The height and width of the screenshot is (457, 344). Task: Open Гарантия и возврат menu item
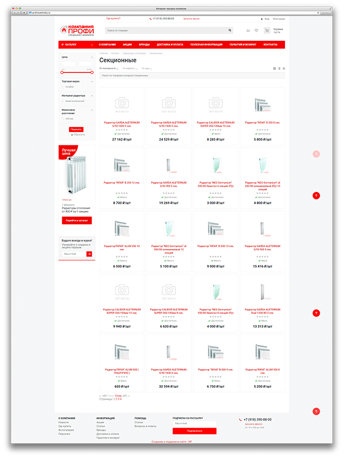(243, 45)
